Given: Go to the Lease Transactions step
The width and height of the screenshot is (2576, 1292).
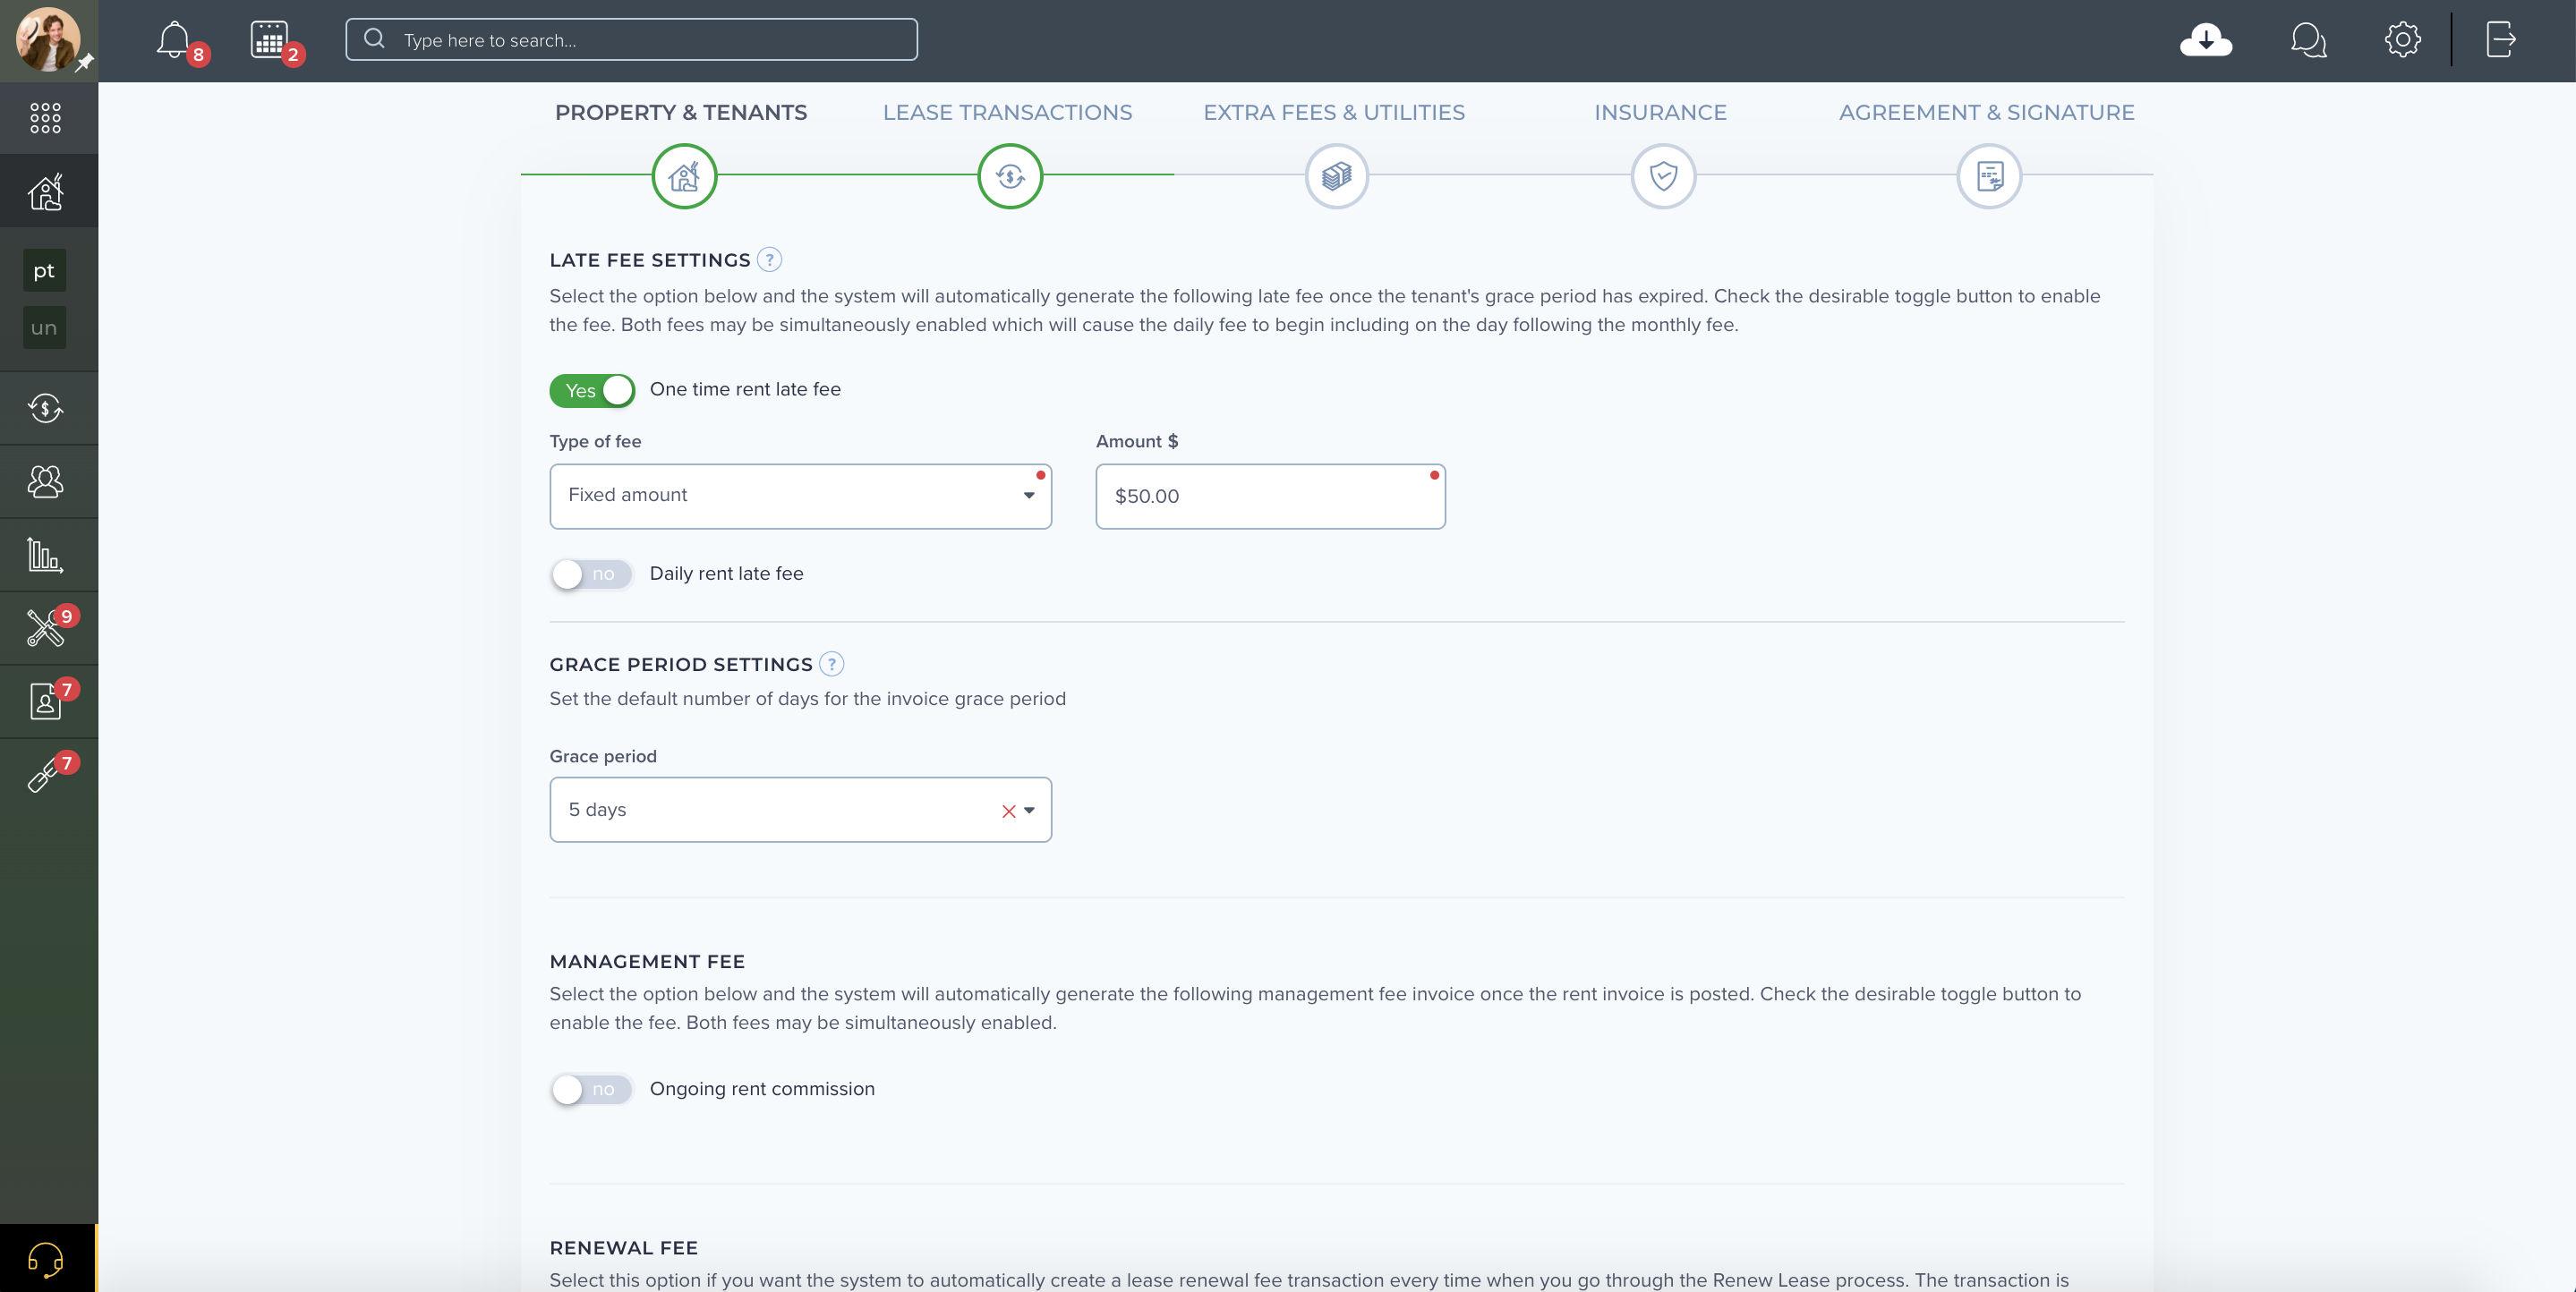Looking at the screenshot, I should (1007, 112).
